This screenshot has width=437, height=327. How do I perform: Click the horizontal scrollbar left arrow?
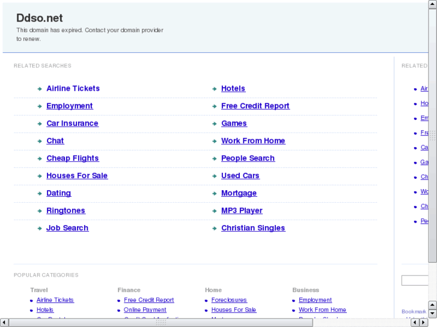[4, 322]
